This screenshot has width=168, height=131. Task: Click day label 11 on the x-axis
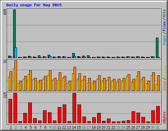[59, 127]
